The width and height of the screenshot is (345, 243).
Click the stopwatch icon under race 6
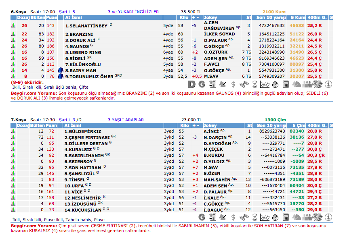(x=276, y=84)
